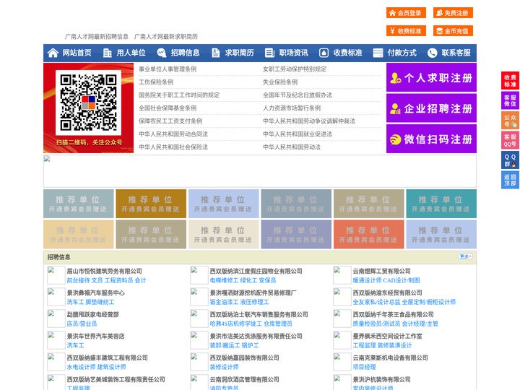This screenshot has height=390, width=520.
Task: Click the 免费注册 button
Action: (x=453, y=13)
